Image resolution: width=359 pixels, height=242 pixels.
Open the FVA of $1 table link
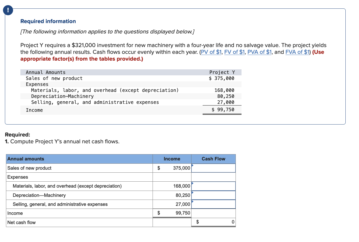pos(298,52)
